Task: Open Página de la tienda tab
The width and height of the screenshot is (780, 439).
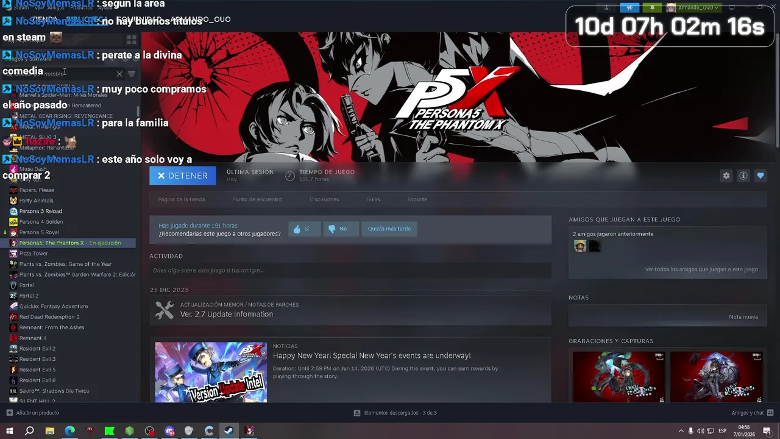Action: [182, 199]
